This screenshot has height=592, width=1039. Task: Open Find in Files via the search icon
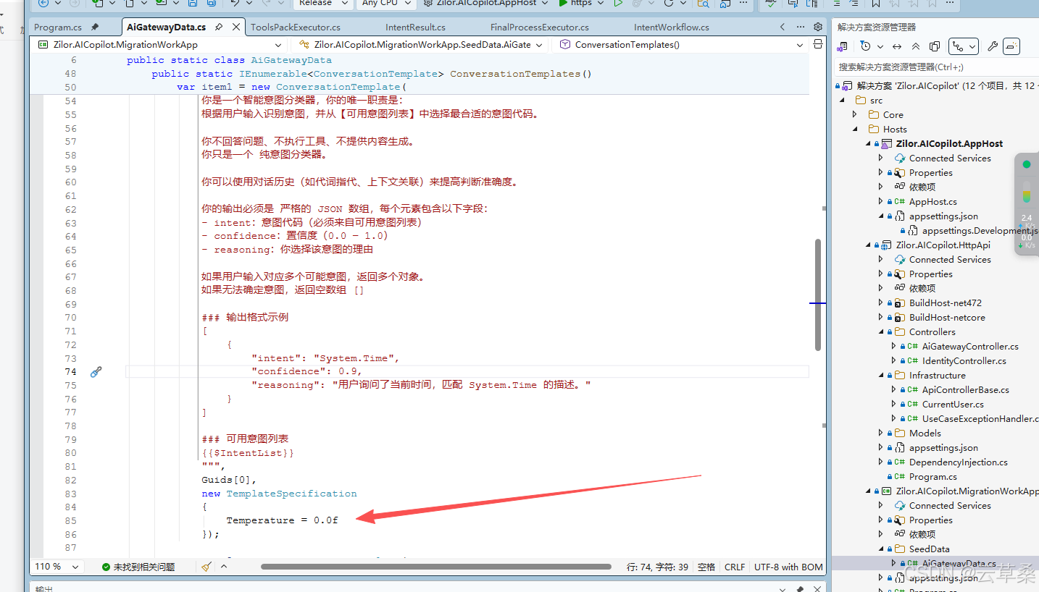(x=702, y=4)
